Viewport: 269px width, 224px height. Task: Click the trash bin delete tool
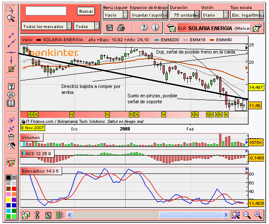coord(11,137)
